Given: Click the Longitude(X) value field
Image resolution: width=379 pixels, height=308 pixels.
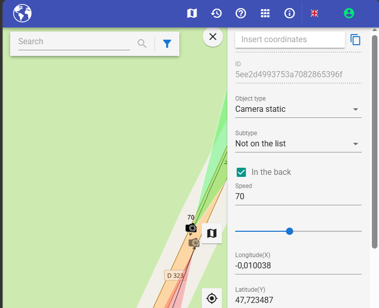Looking at the screenshot, I should (x=298, y=265).
